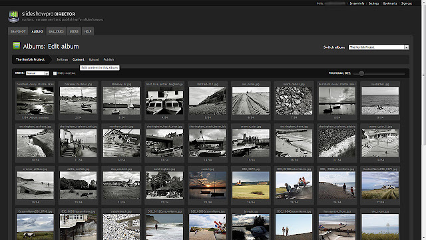Open the Switch album dropdown
The width and height of the screenshot is (426, 240).
(379, 47)
